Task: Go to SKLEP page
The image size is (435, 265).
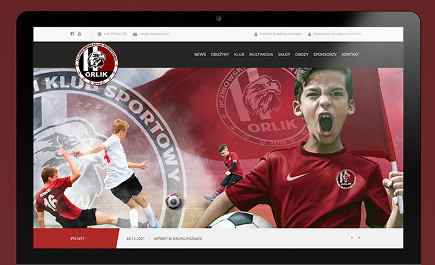Action: pyautogui.click(x=284, y=54)
